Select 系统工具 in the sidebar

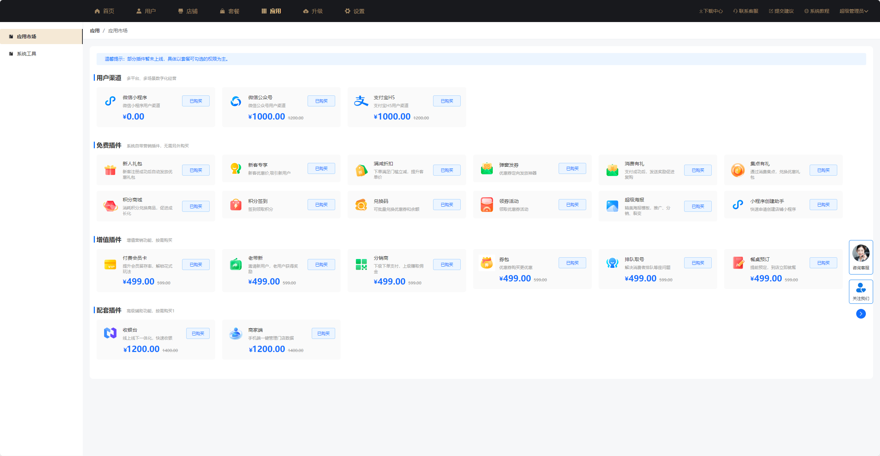pyautogui.click(x=27, y=54)
